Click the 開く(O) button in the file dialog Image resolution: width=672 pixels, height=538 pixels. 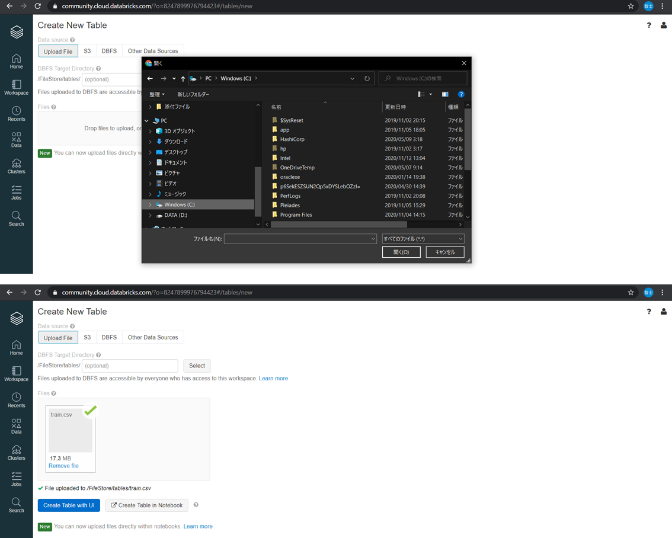[401, 252]
